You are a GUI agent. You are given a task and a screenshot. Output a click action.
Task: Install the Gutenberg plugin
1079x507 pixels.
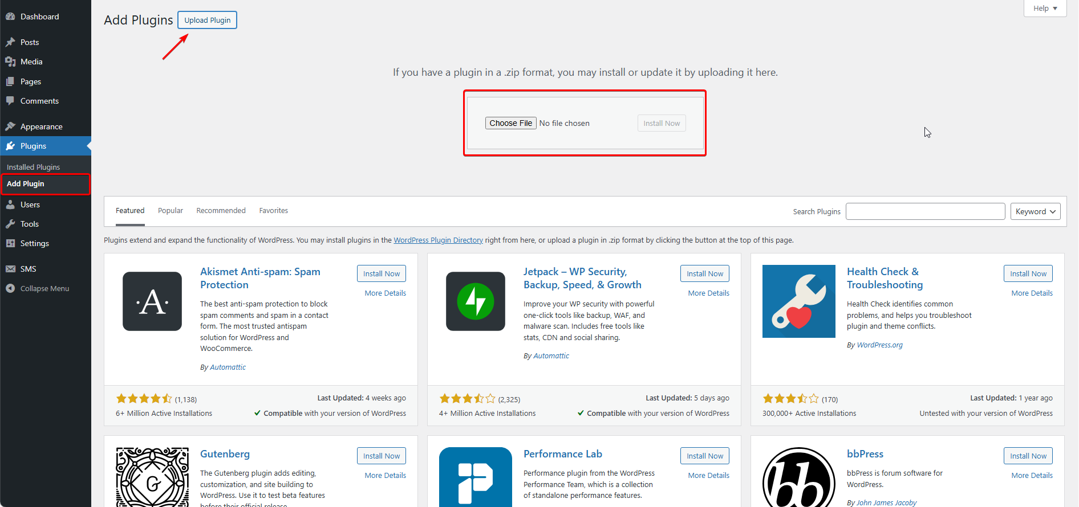tap(382, 456)
